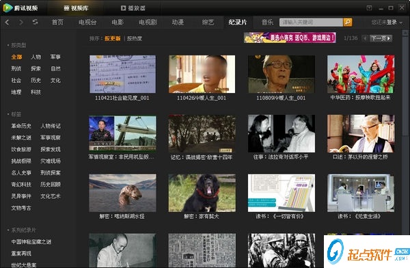
Task: Choose the 未解之谜 tag
Action: point(21,137)
